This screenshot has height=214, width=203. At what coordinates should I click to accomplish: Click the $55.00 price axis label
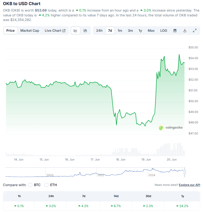tap(193, 47)
